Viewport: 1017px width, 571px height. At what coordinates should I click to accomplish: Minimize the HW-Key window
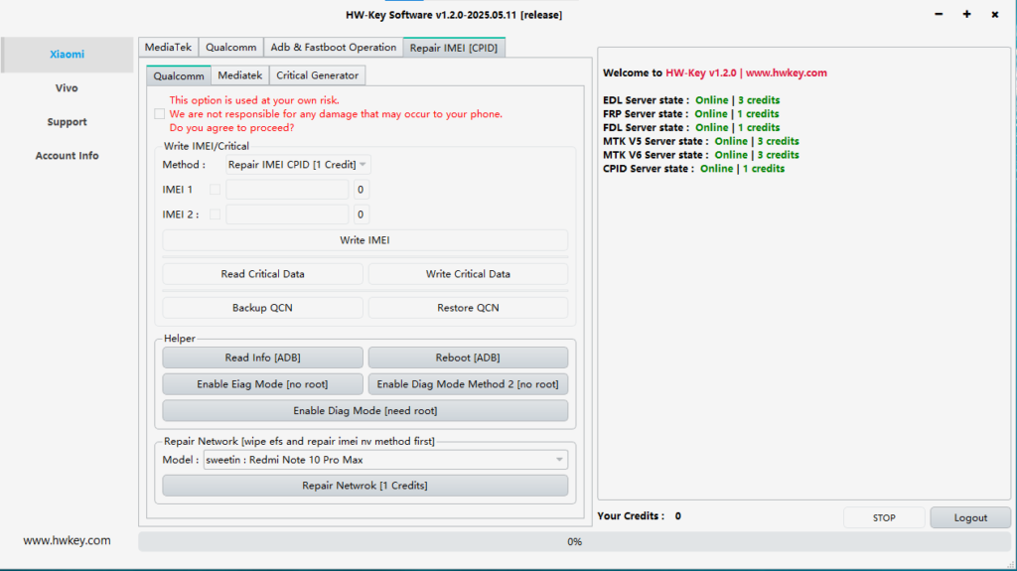click(939, 14)
